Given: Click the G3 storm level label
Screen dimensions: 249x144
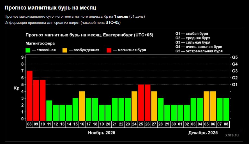Looking at the screenshot, I should tap(234, 71).
